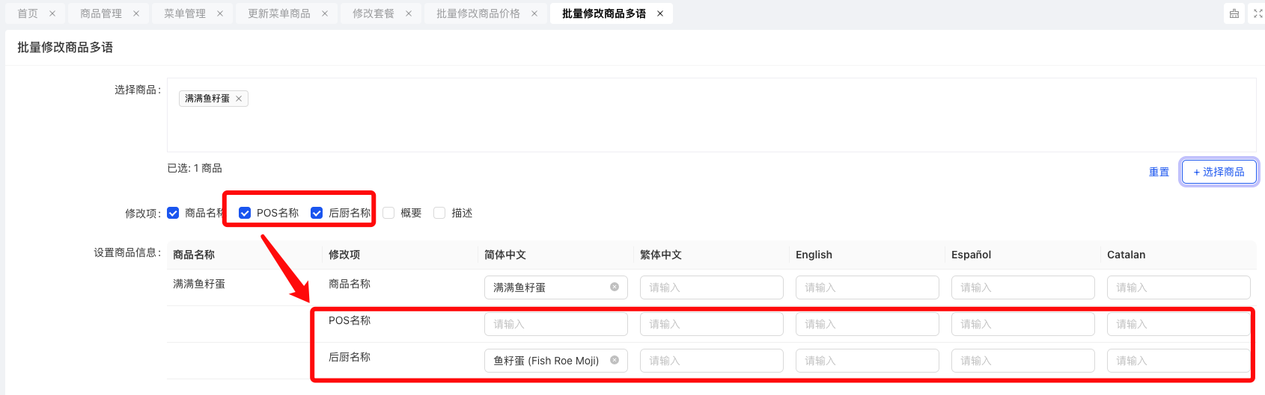
Task: Switch to the 菜单管理 tab
Action: click(185, 13)
